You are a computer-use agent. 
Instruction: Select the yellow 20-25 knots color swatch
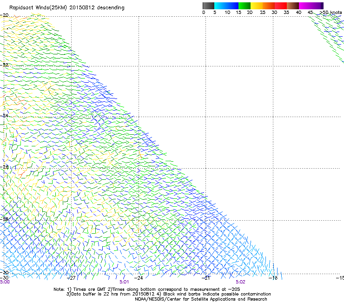click(257, 6)
